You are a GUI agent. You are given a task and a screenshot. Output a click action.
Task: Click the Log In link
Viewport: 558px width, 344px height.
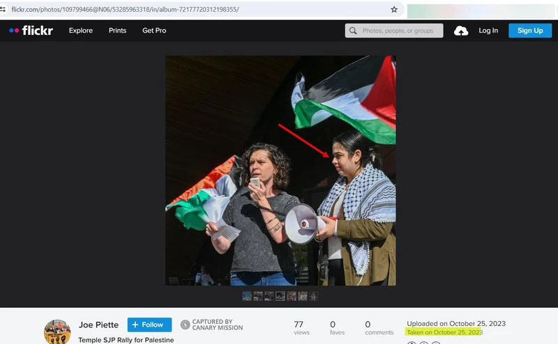click(x=488, y=31)
